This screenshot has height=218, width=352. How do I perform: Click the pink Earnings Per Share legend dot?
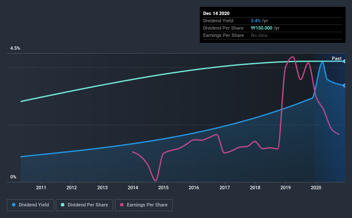(122, 205)
